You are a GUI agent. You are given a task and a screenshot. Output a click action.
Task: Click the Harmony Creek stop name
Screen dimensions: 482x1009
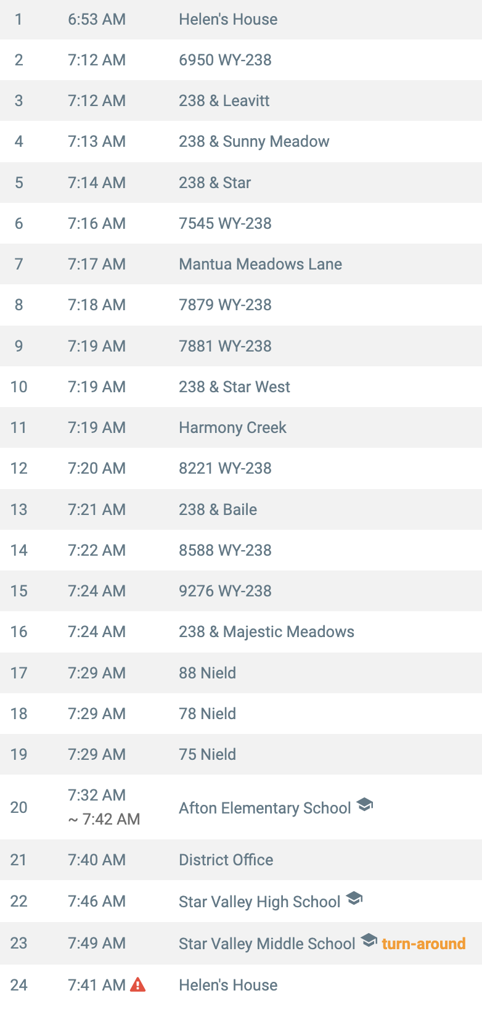coord(232,427)
